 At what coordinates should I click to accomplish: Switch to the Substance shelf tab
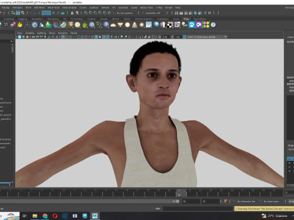163,19
